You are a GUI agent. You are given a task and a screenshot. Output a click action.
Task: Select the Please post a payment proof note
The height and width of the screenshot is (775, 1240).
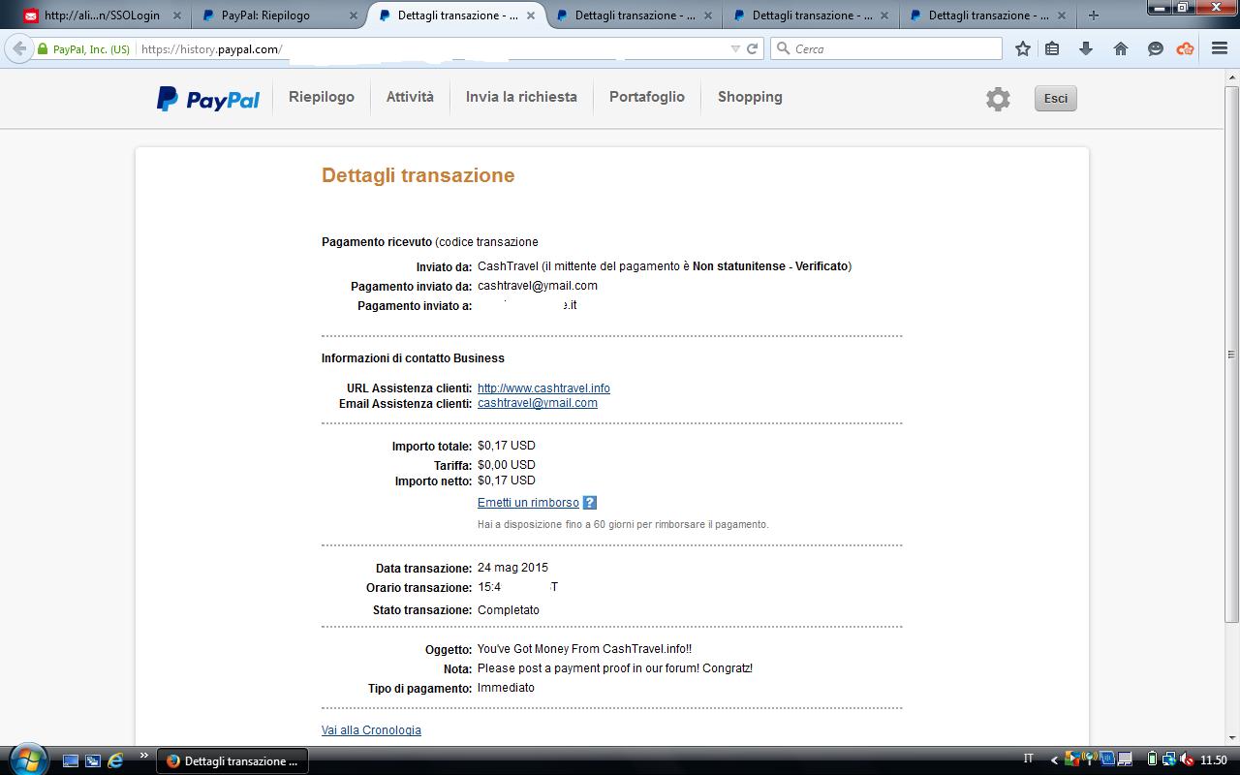tap(615, 668)
